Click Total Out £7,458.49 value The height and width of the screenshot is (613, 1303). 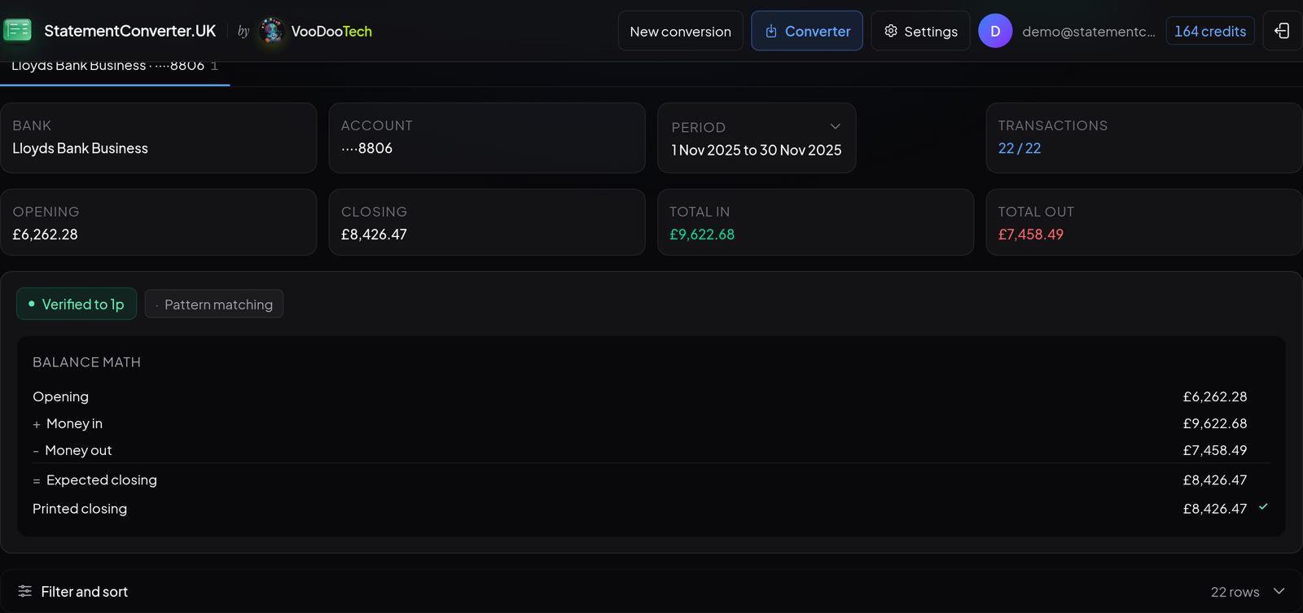pyautogui.click(x=1031, y=234)
